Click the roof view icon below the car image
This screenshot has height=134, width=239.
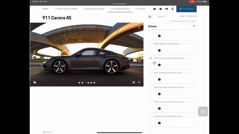pyautogui.click(x=139, y=82)
